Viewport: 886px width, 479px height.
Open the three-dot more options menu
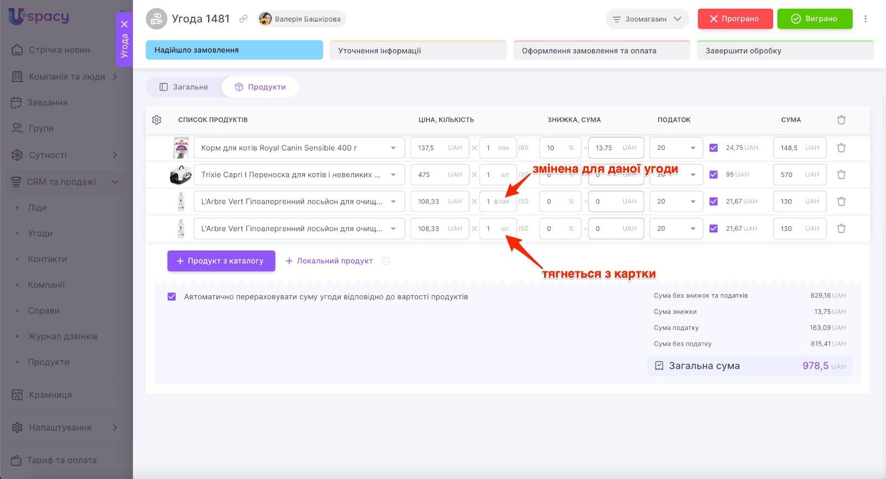pos(866,19)
